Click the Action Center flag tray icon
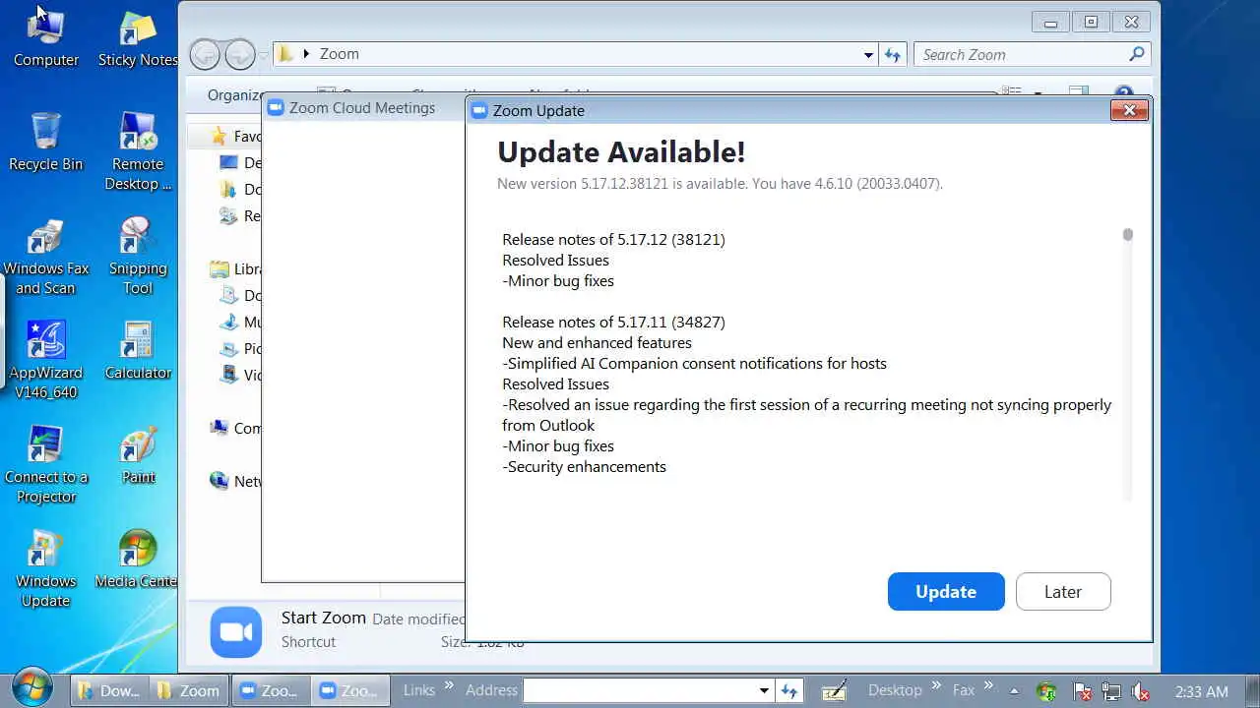This screenshot has height=708, width=1260. (1082, 691)
